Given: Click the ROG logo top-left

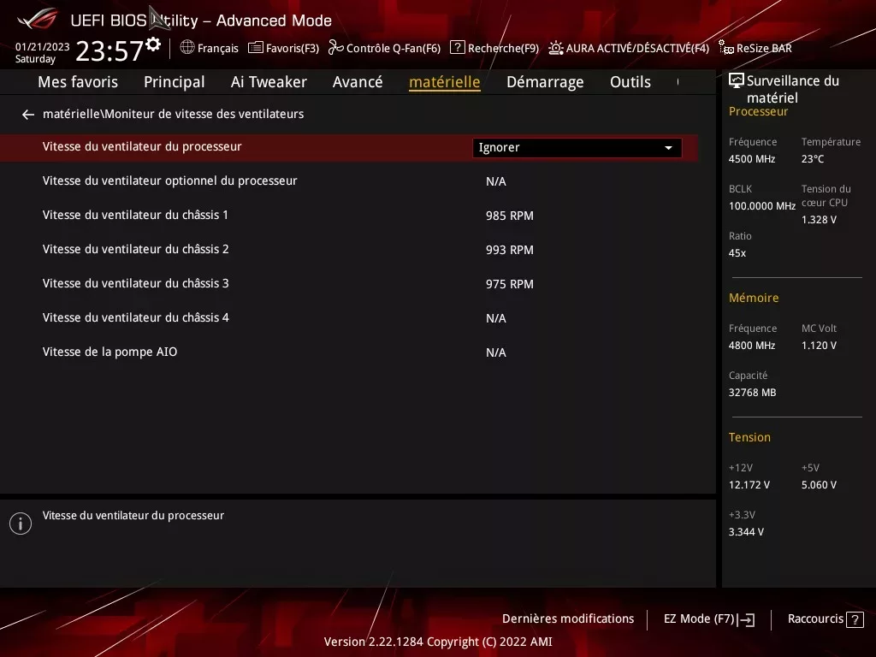Looking at the screenshot, I should pos(35,19).
